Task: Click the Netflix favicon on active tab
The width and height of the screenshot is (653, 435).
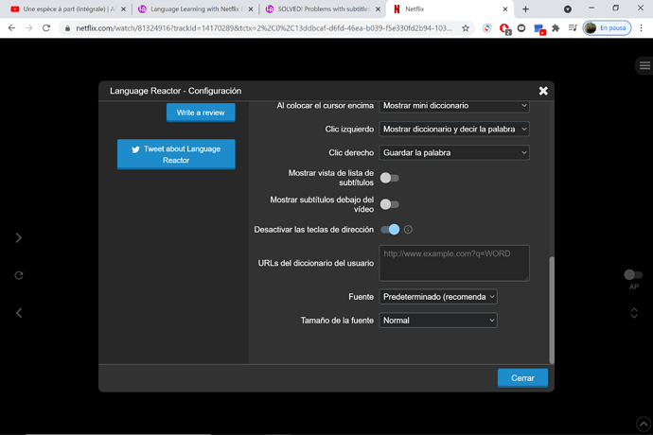Action: pyautogui.click(x=397, y=9)
